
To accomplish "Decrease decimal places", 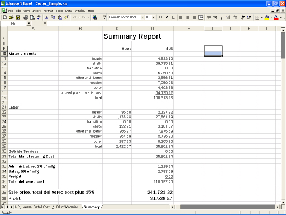I will click(x=235, y=17).
